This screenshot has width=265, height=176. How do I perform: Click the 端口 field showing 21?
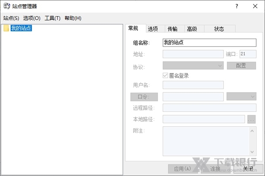pos(248,54)
